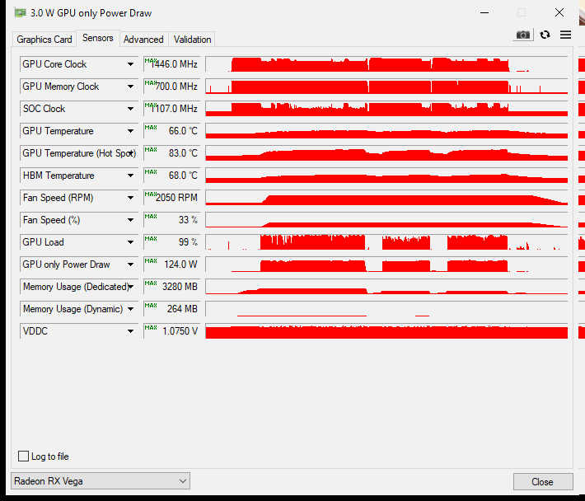The height and width of the screenshot is (501, 585).
Task: Take a screenshot with the camera icon
Action: coord(522,35)
